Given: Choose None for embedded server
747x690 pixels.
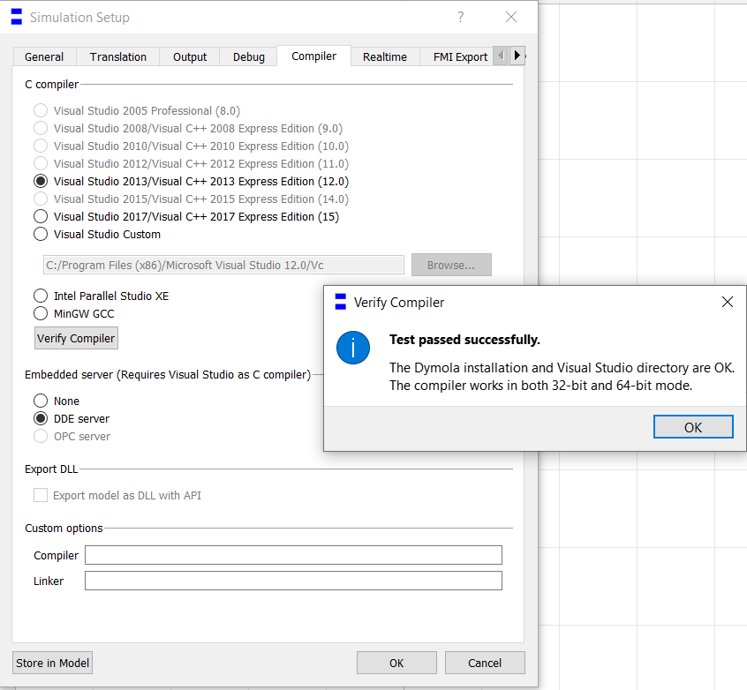Looking at the screenshot, I should (41, 401).
